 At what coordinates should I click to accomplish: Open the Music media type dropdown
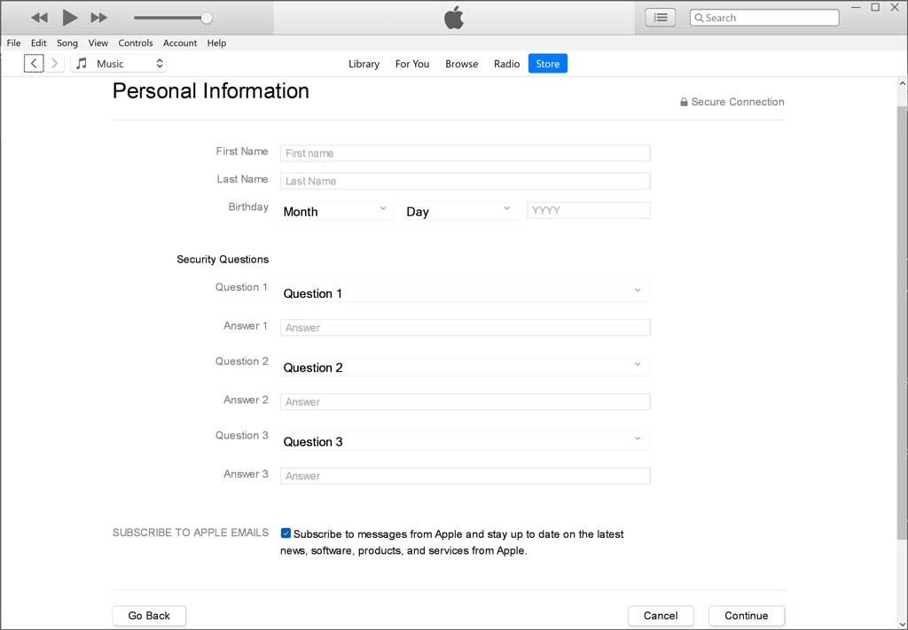[119, 64]
